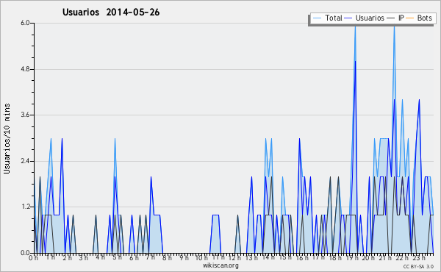Click the Usuarios peak near 23 h

[419, 100]
